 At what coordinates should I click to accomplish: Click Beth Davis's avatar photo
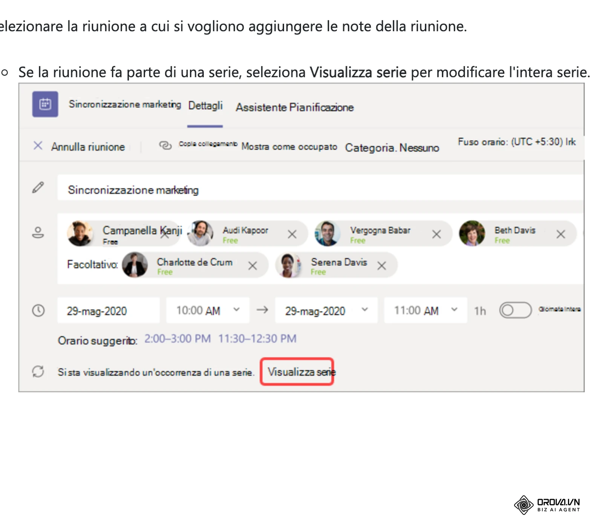coord(472,234)
